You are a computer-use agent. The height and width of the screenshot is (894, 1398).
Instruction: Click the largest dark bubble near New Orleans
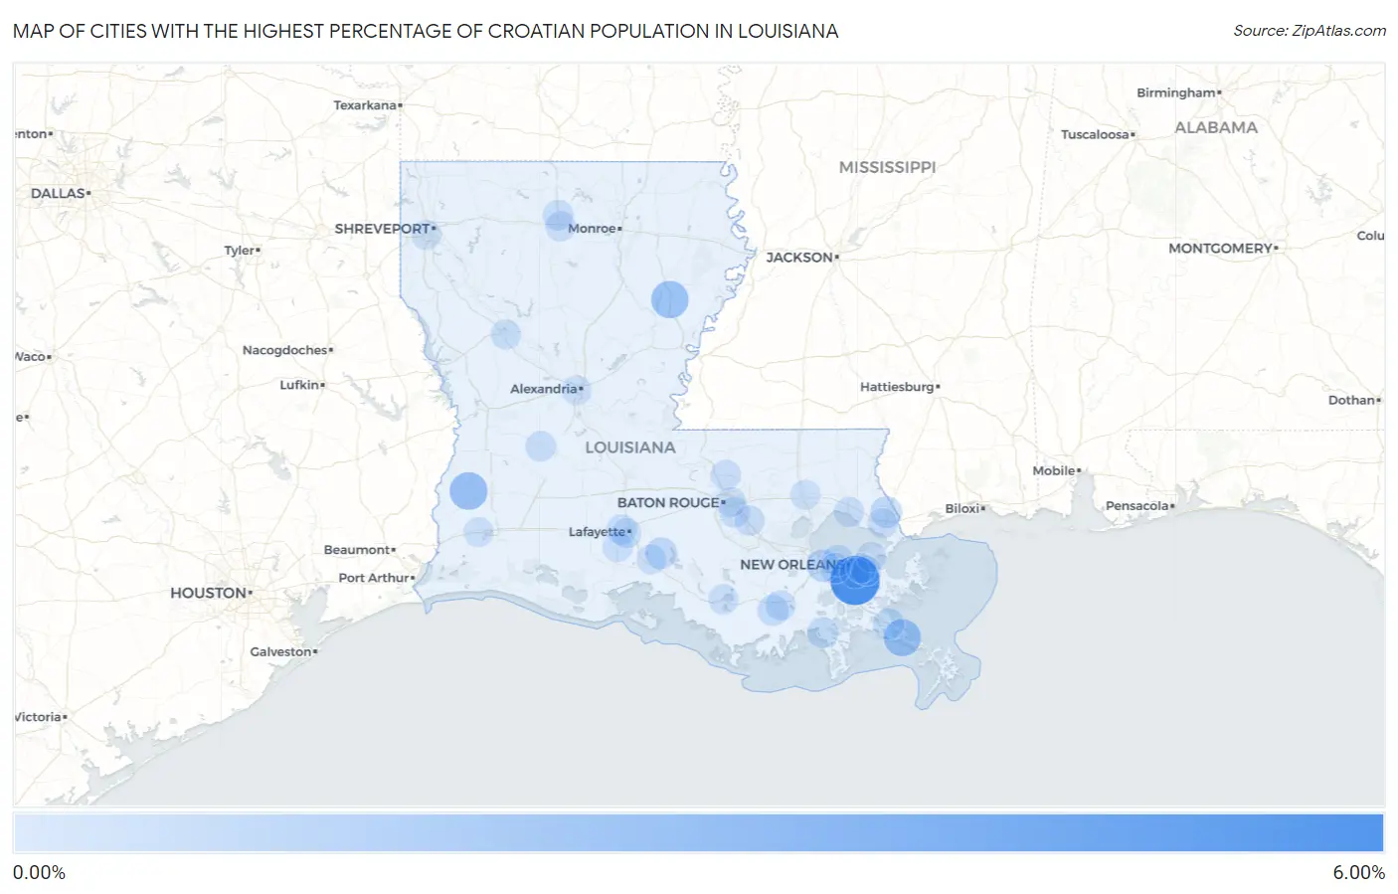click(x=855, y=581)
